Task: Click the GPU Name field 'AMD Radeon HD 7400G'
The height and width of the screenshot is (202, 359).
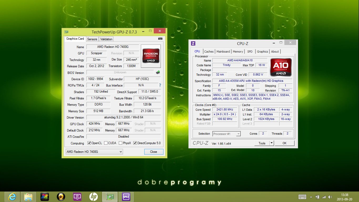Action: [x=113, y=47]
